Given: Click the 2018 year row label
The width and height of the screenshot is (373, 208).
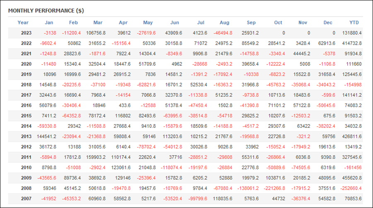Looking at the screenshot, I should (x=26, y=85).
